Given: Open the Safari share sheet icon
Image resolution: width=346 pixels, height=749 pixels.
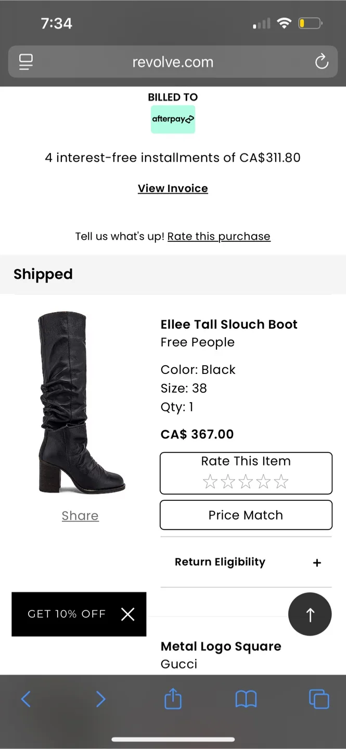Looking at the screenshot, I should [173, 699].
